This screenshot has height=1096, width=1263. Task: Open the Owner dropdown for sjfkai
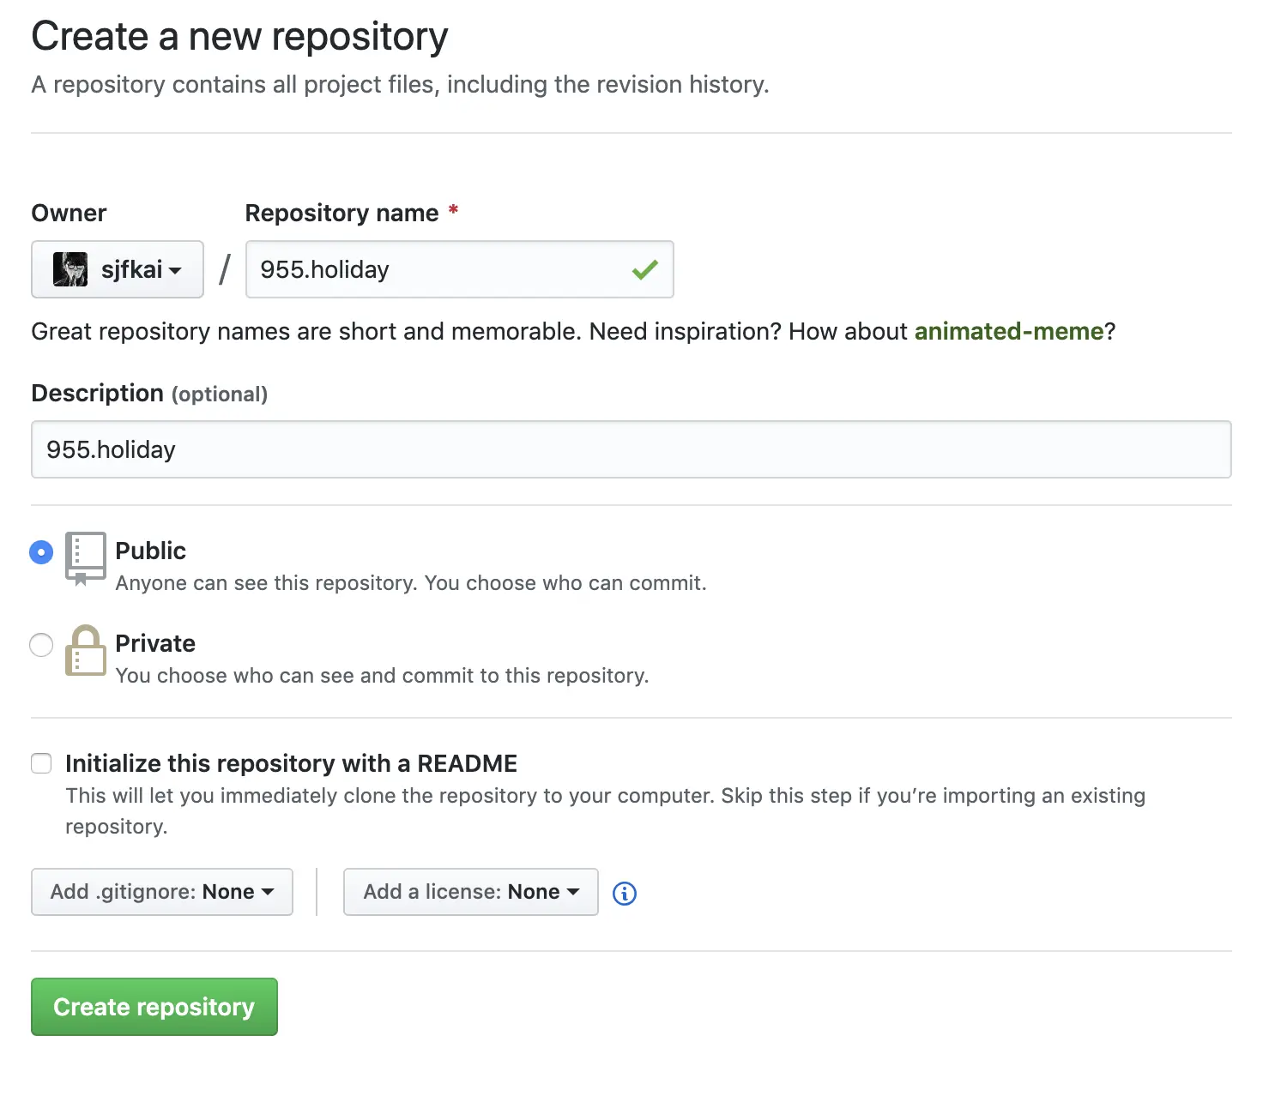118,269
